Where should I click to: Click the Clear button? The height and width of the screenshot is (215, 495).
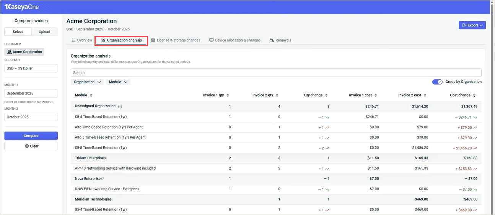pos(31,146)
